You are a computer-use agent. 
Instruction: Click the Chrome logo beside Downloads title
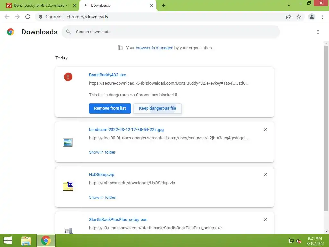pyautogui.click(x=11, y=32)
